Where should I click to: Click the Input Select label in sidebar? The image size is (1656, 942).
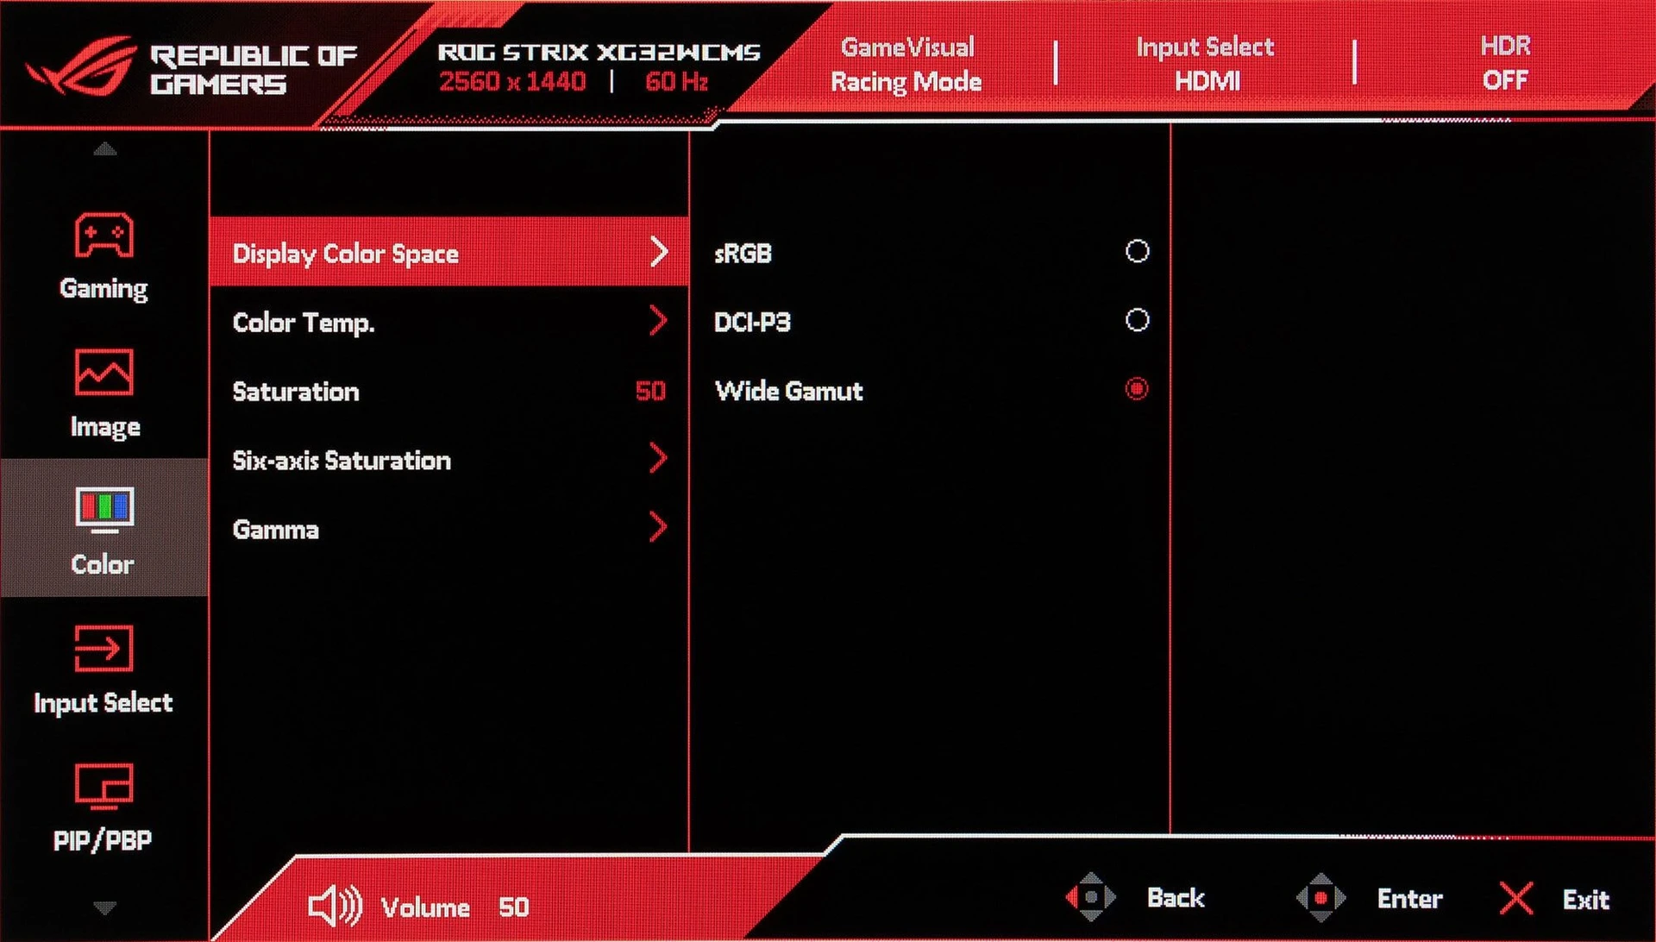(x=103, y=703)
